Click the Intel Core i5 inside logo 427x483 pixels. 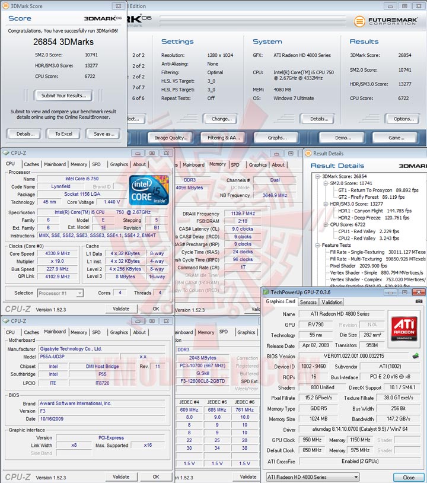coord(149,190)
